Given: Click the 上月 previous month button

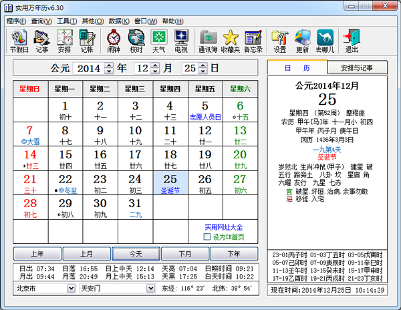Looking at the screenshot, I should pos(87,254).
